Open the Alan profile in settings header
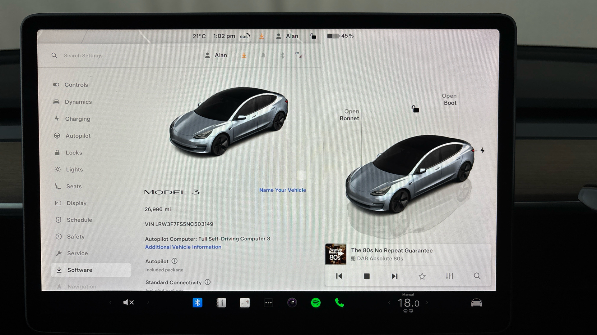 [x=216, y=55]
